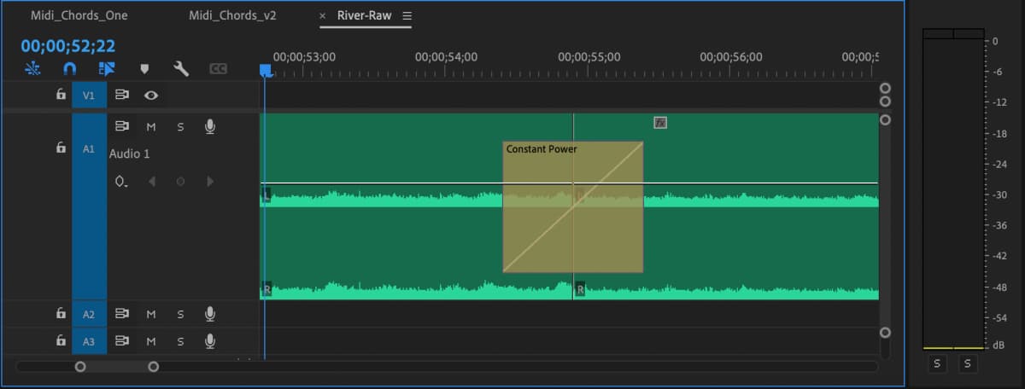Open timeline display settings wrench
This screenshot has height=389, width=1025.
[181, 68]
